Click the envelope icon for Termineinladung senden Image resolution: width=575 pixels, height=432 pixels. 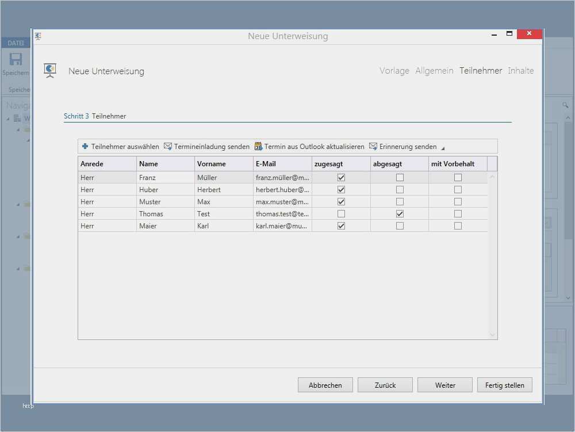168,147
